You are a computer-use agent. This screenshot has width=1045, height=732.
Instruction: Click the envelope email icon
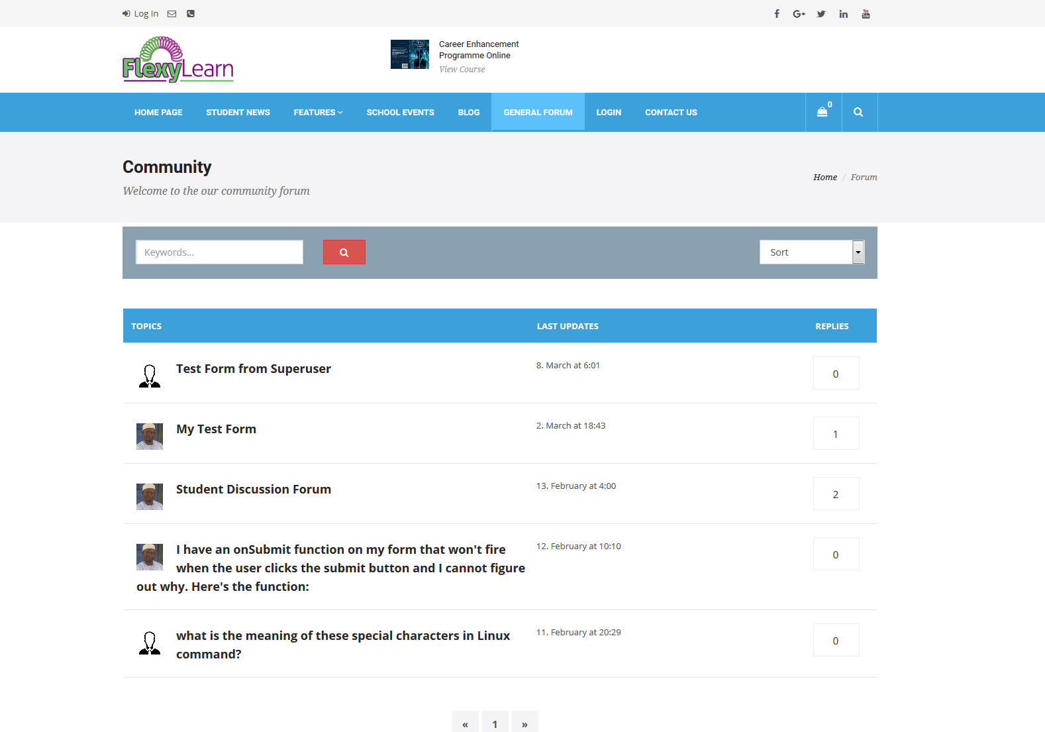click(x=172, y=14)
